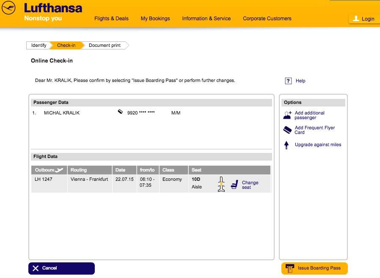Click the card icon next to passenger number
The height and width of the screenshot is (278, 380).
pos(120,112)
